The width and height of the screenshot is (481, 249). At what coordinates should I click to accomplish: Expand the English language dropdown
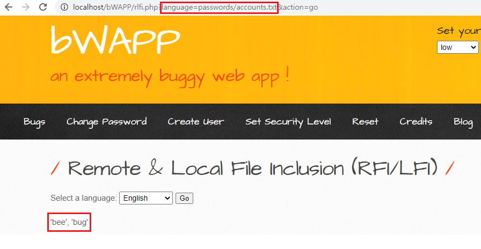pos(146,198)
